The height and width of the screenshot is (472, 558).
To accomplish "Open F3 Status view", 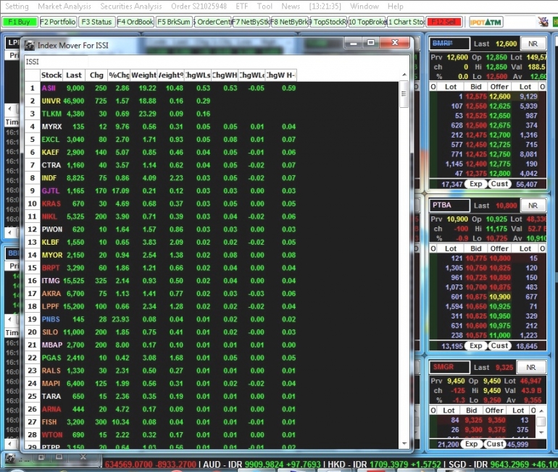I will 96,22.
